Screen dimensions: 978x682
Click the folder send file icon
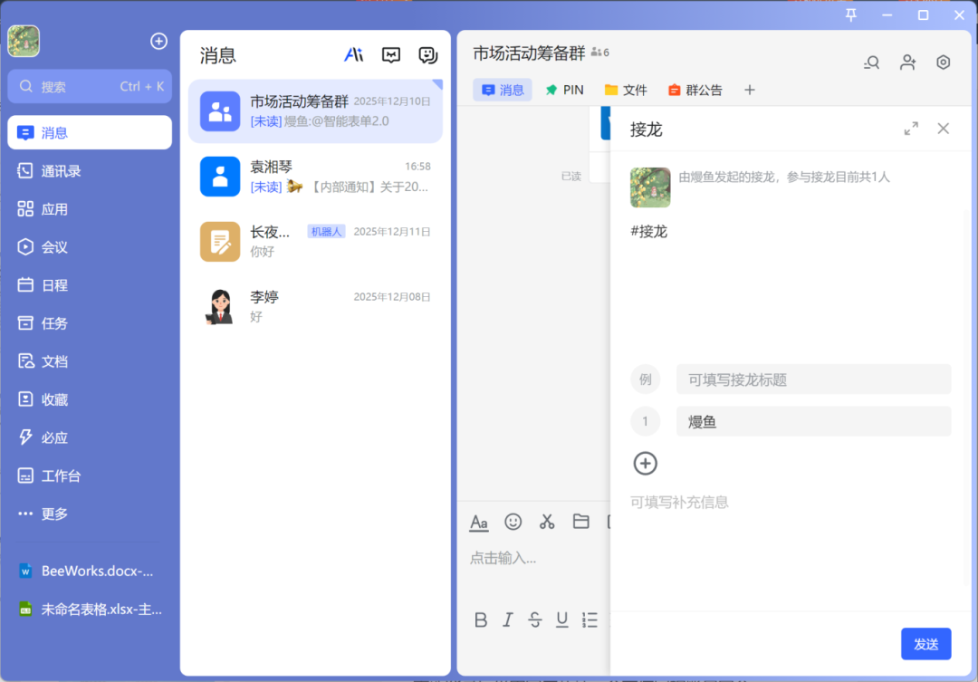[x=580, y=522]
